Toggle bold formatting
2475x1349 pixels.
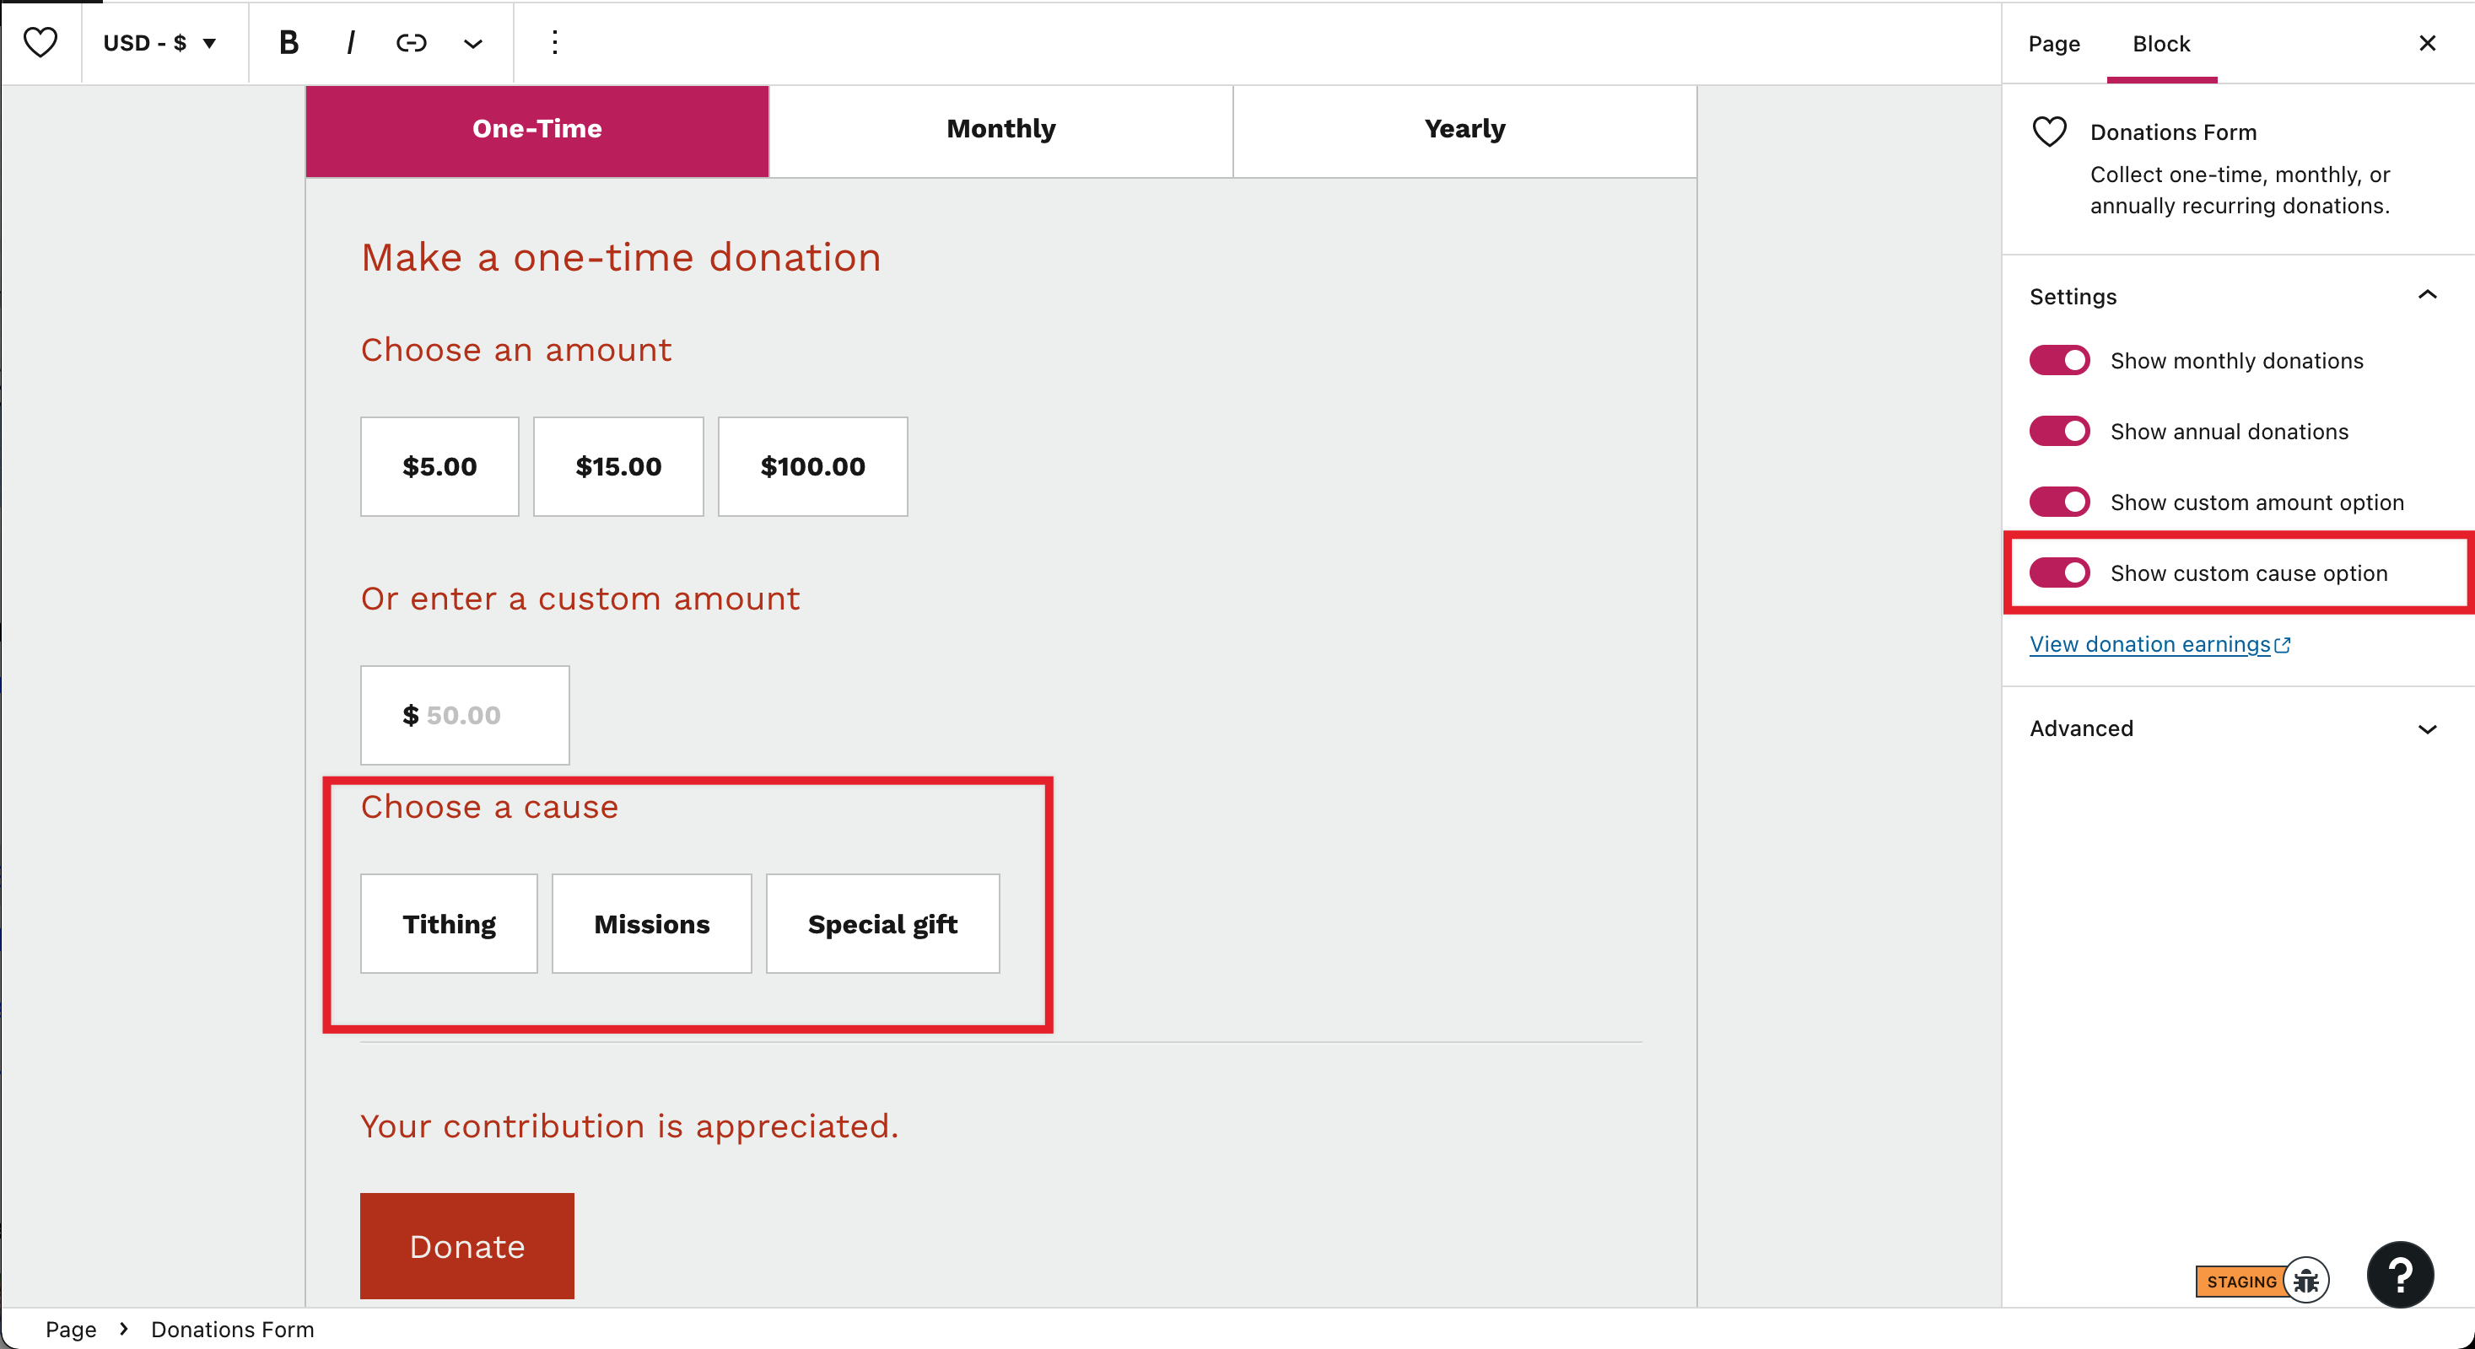tap(288, 43)
